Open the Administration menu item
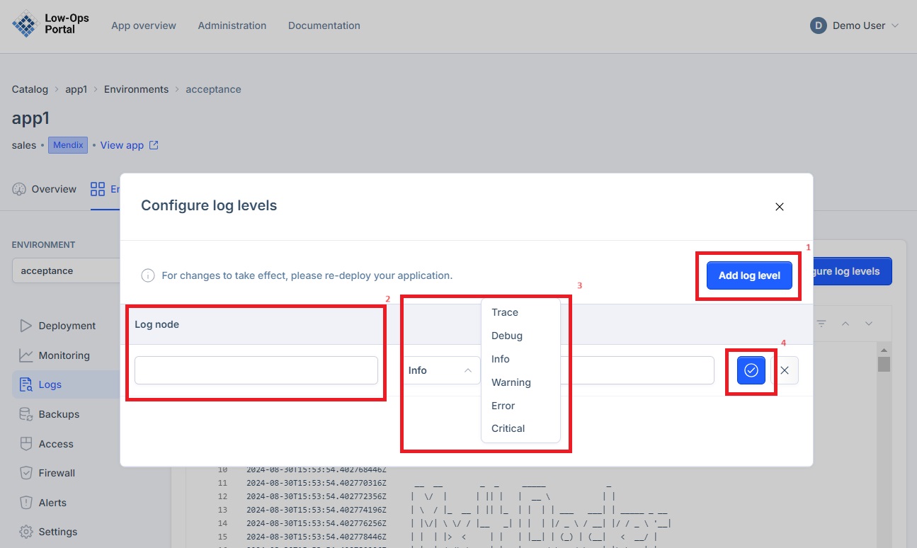The image size is (917, 548). coord(232,25)
